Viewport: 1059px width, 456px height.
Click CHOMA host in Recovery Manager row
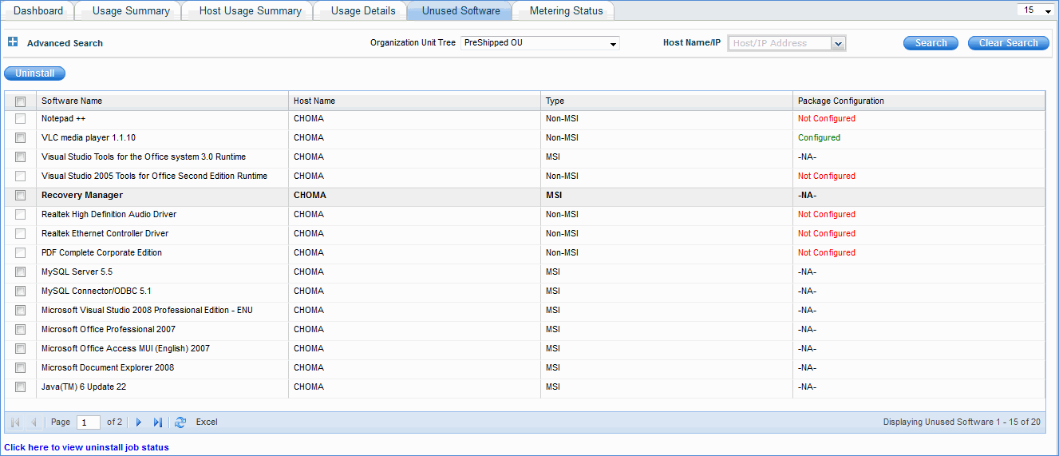pos(310,195)
